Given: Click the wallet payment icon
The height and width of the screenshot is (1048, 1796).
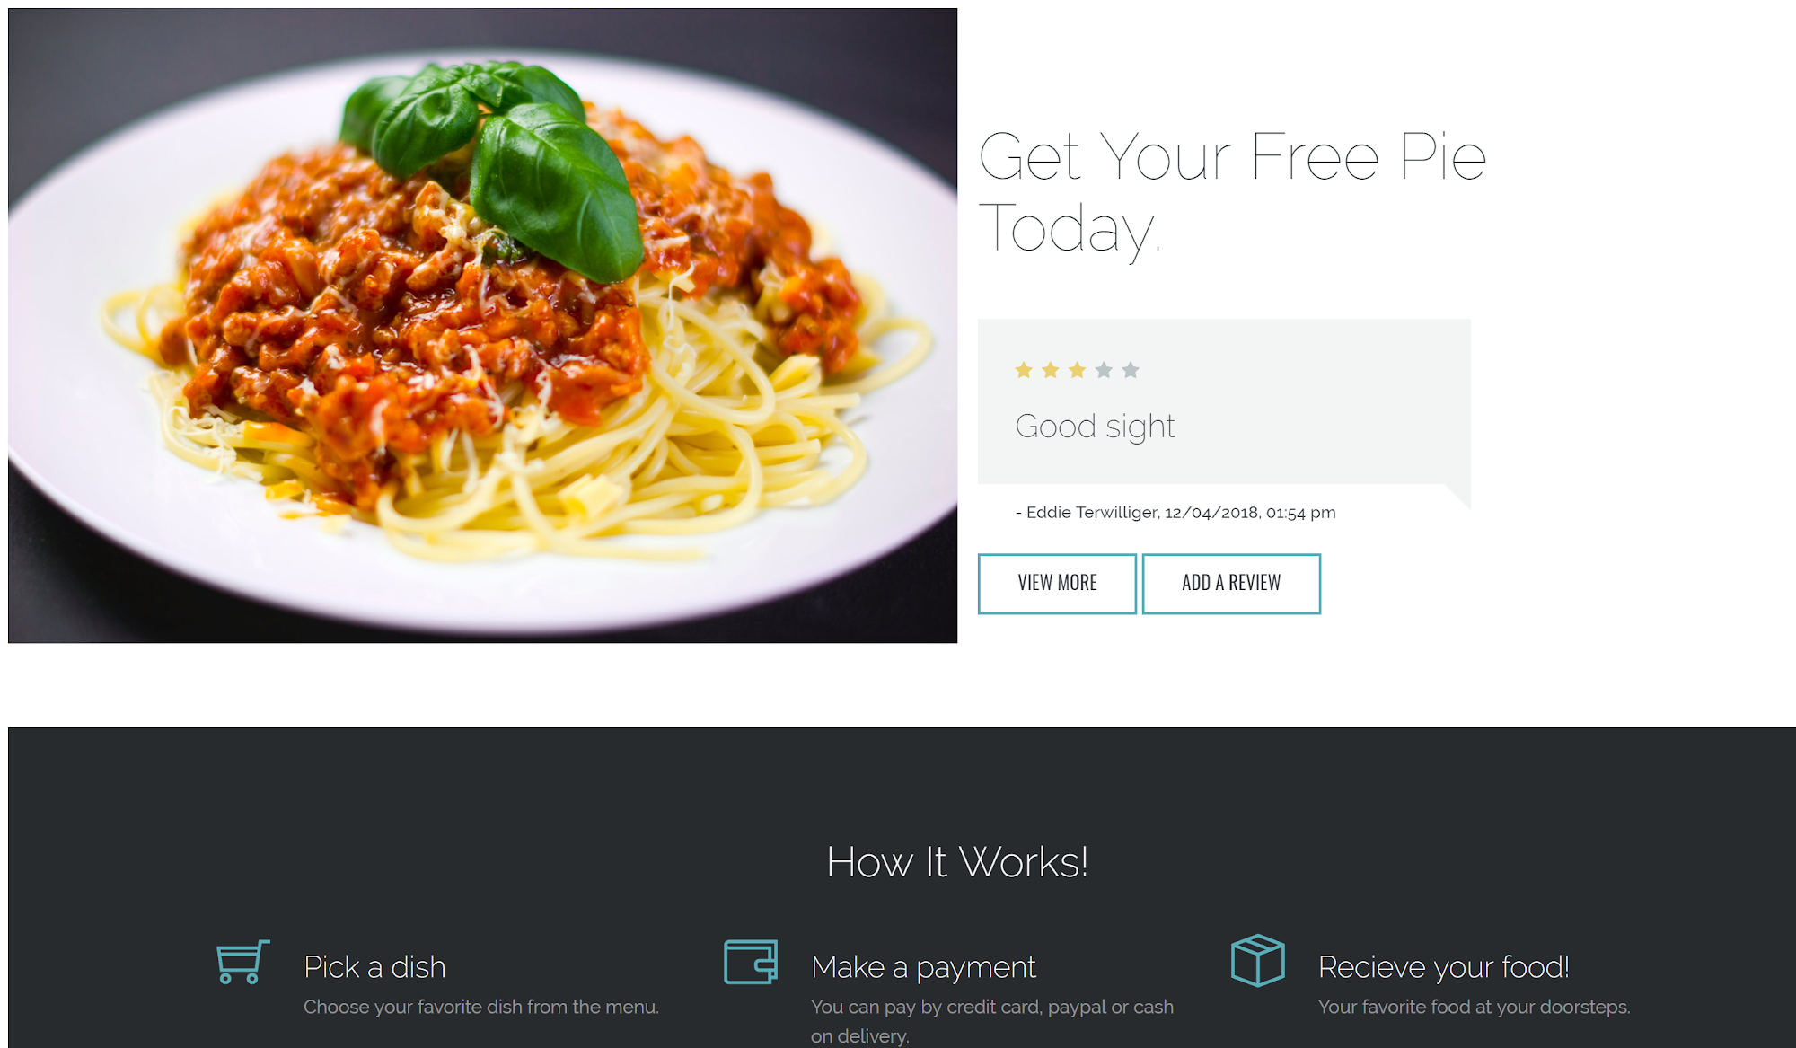Looking at the screenshot, I should point(751,962).
